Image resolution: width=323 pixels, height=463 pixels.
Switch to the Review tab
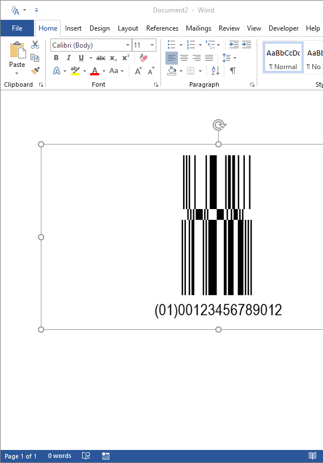[x=229, y=28]
